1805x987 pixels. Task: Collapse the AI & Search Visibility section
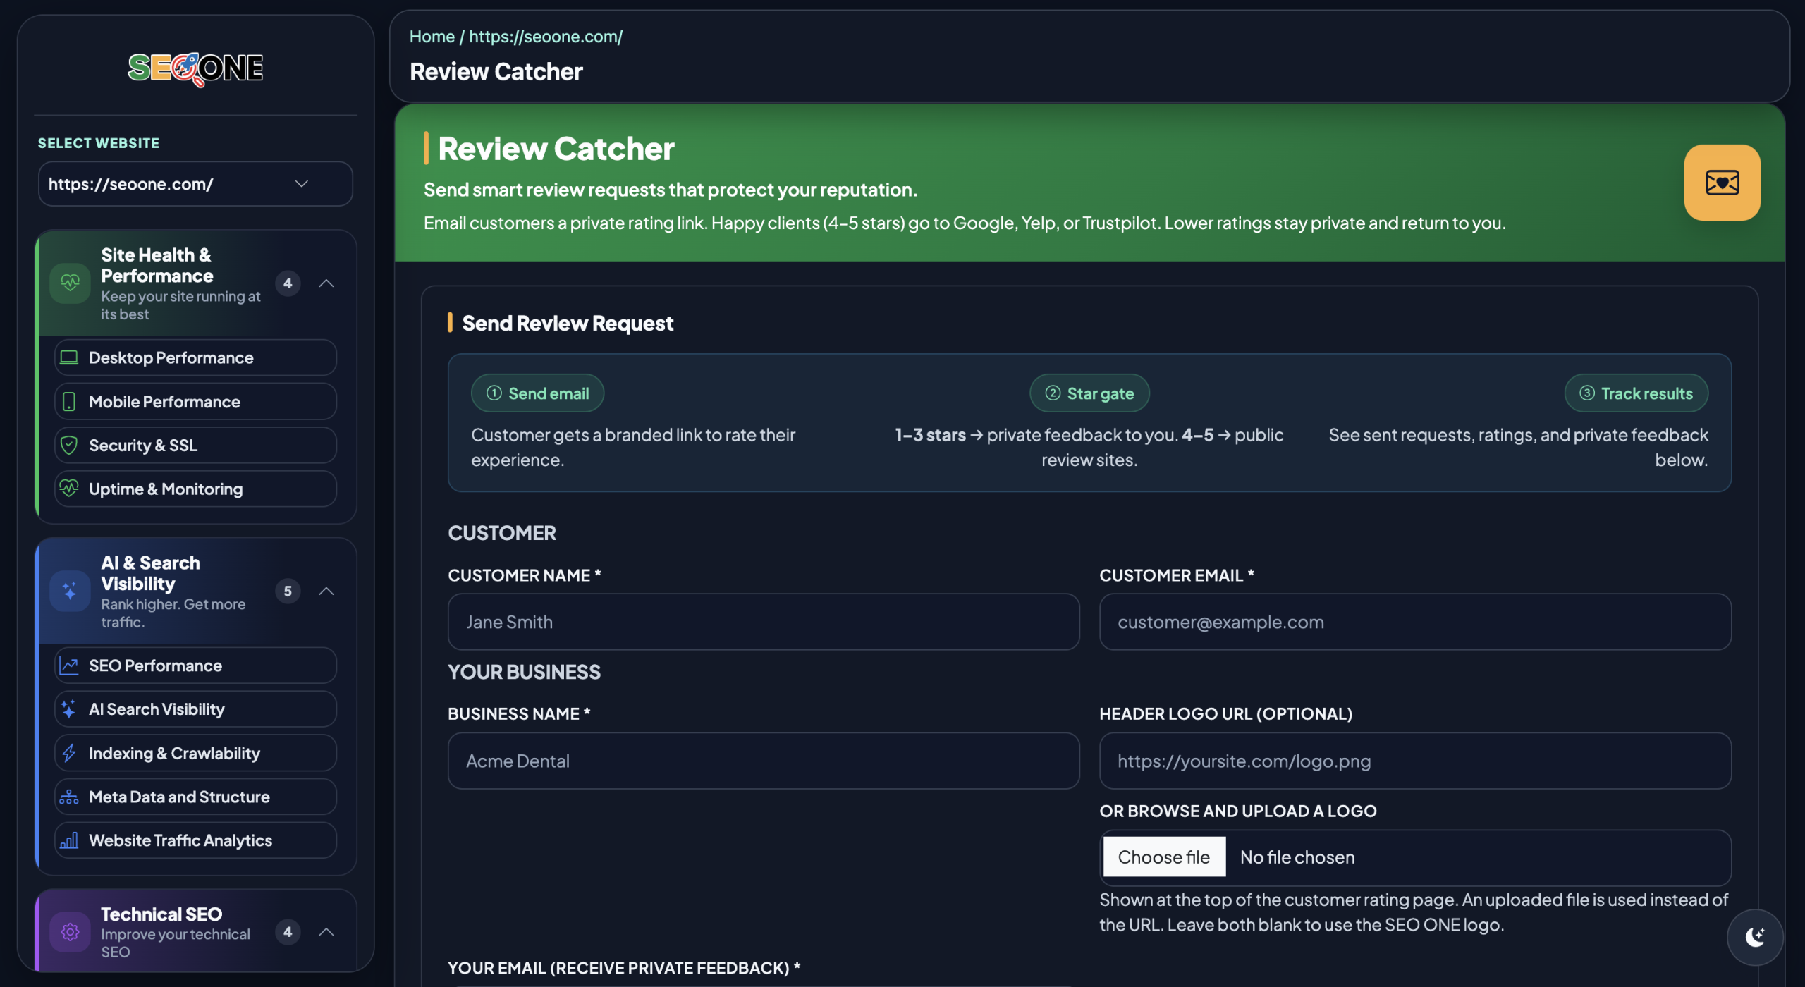click(x=326, y=591)
